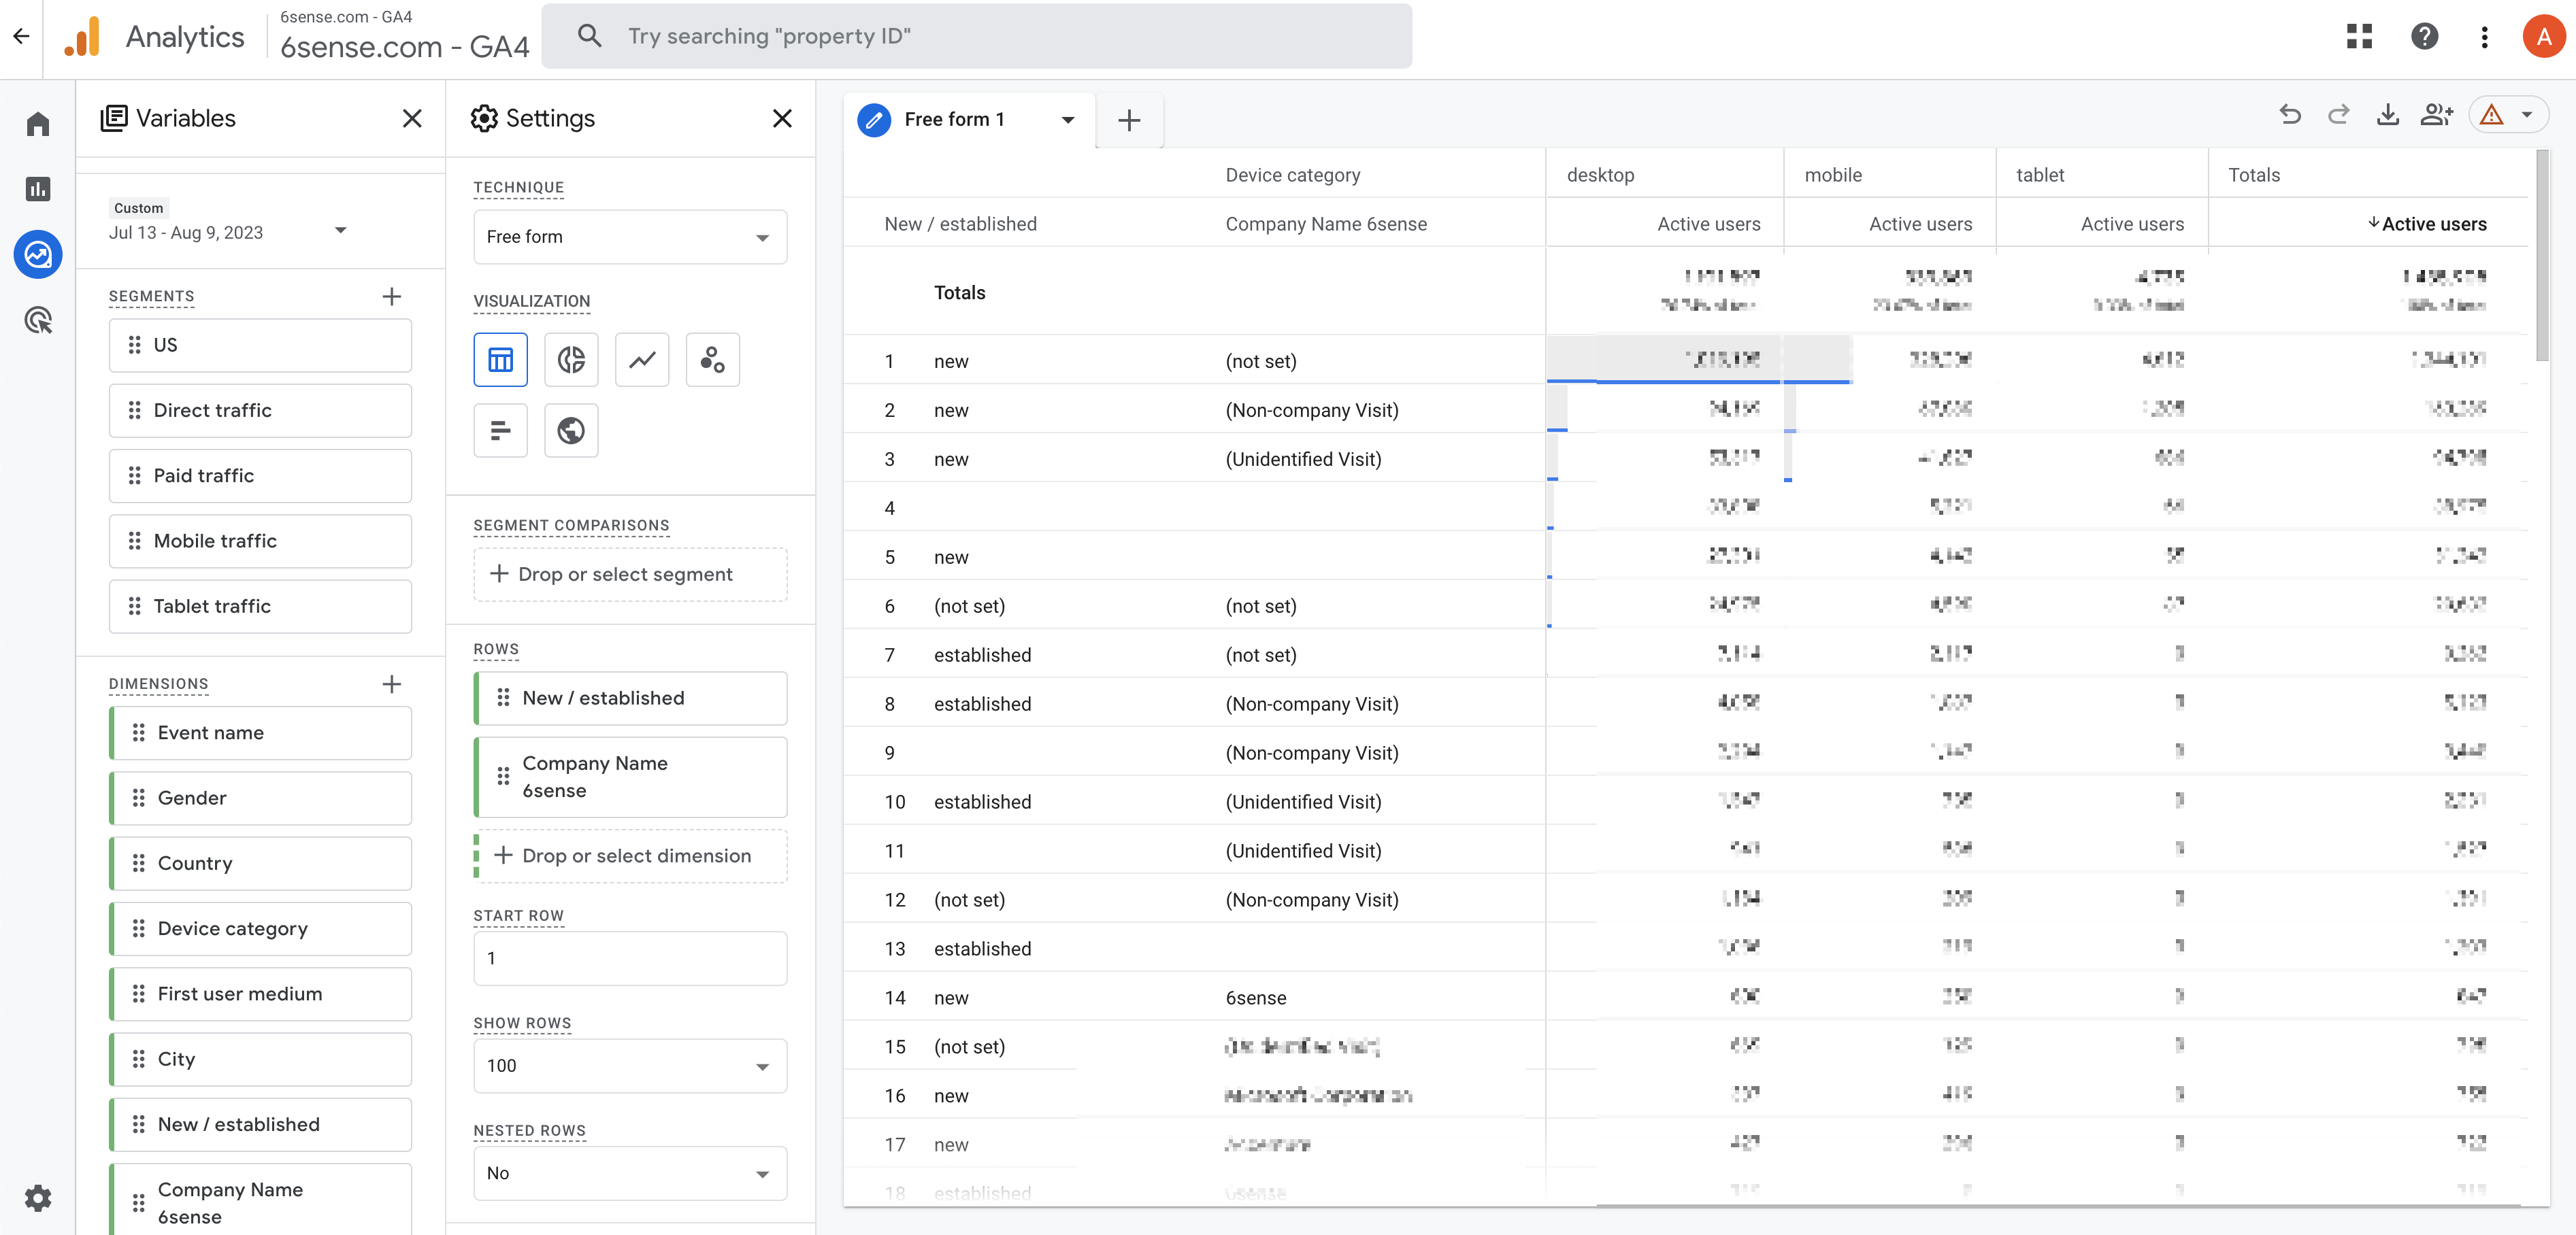Select the First user medium dimension
Viewport: 2576px width, 1235px height.
(260, 994)
